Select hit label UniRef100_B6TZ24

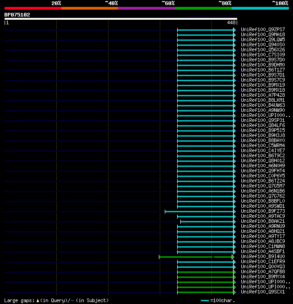[263, 181]
